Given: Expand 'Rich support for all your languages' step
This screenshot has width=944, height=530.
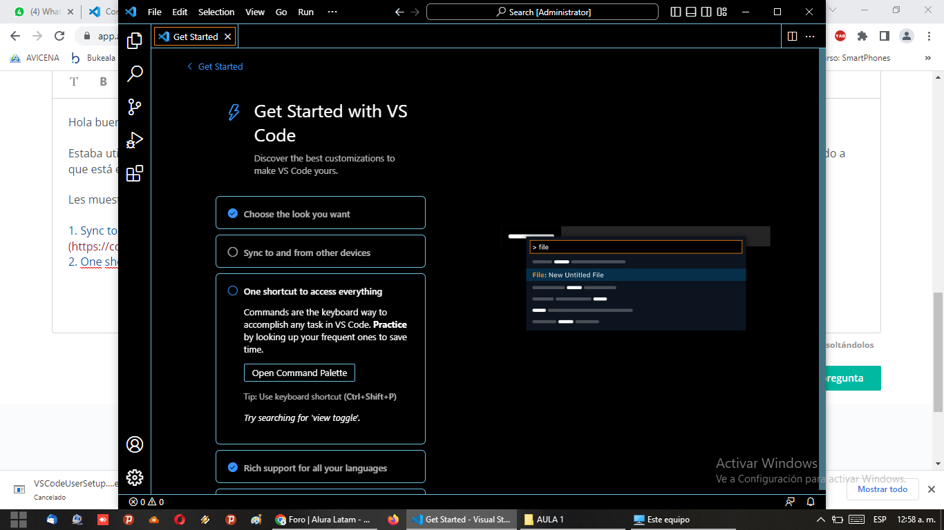Looking at the screenshot, I should pos(321,467).
